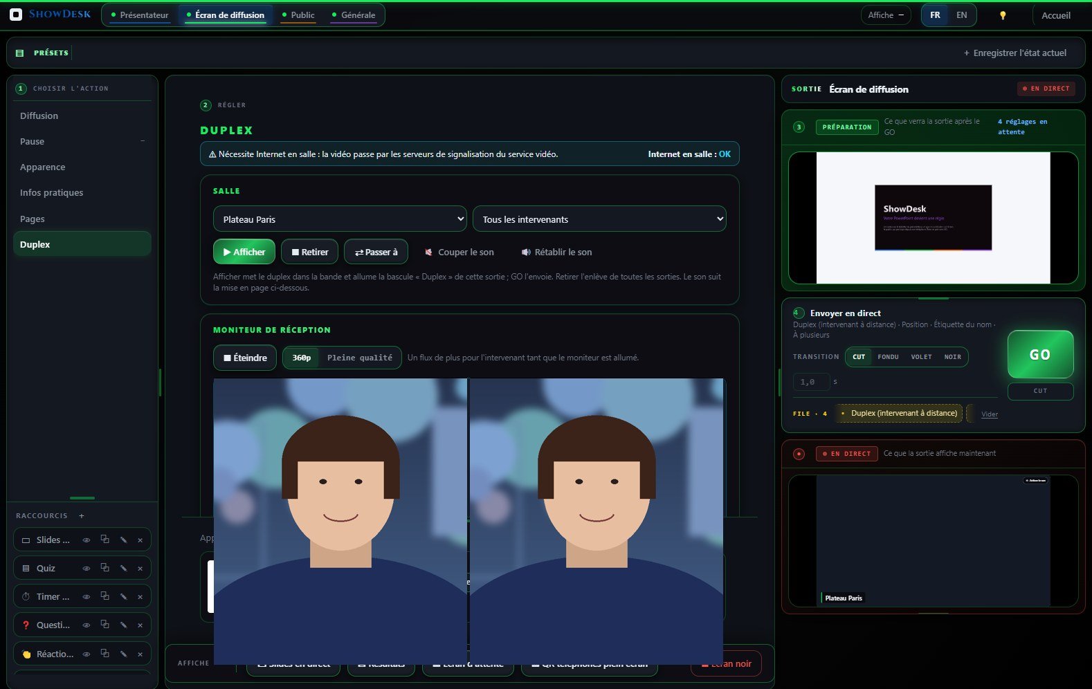Set reception monitor to Pleine qualité
1092x689 pixels.
click(x=360, y=358)
